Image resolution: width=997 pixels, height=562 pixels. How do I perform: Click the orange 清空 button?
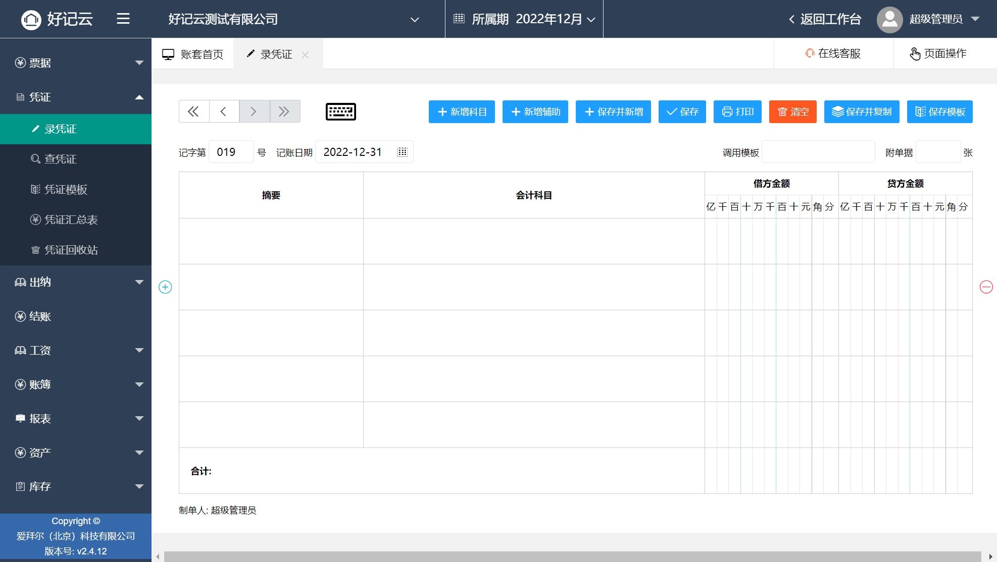(x=793, y=111)
